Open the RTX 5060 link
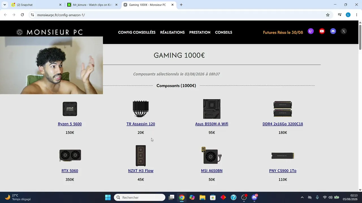The width and height of the screenshot is (362, 203). pyautogui.click(x=70, y=171)
